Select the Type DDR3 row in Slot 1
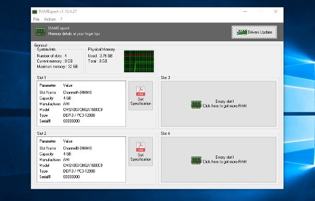This screenshot has height=201, width=315. click(81, 115)
